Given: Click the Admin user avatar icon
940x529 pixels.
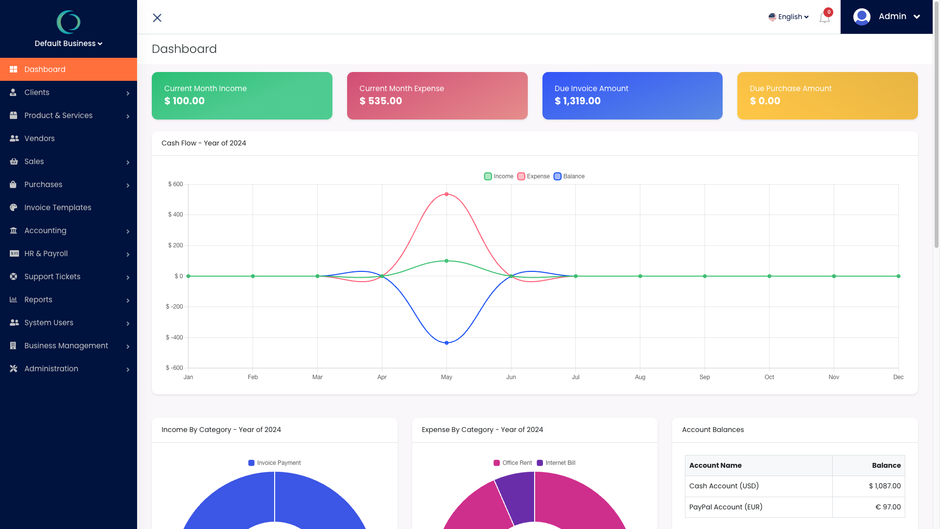Looking at the screenshot, I should (862, 17).
